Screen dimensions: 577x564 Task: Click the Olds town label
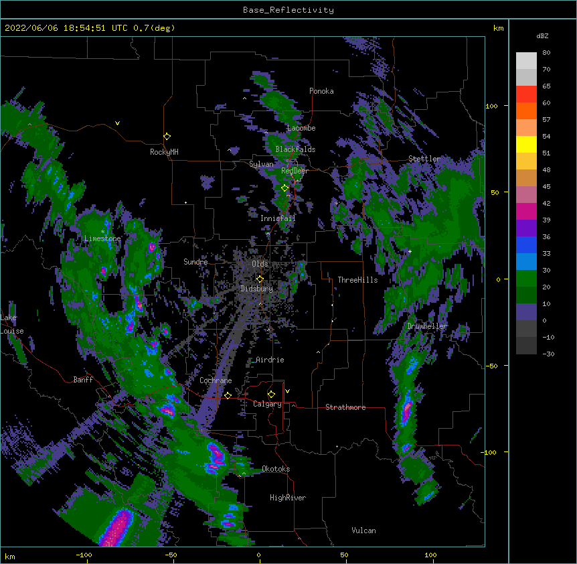pyautogui.click(x=260, y=264)
